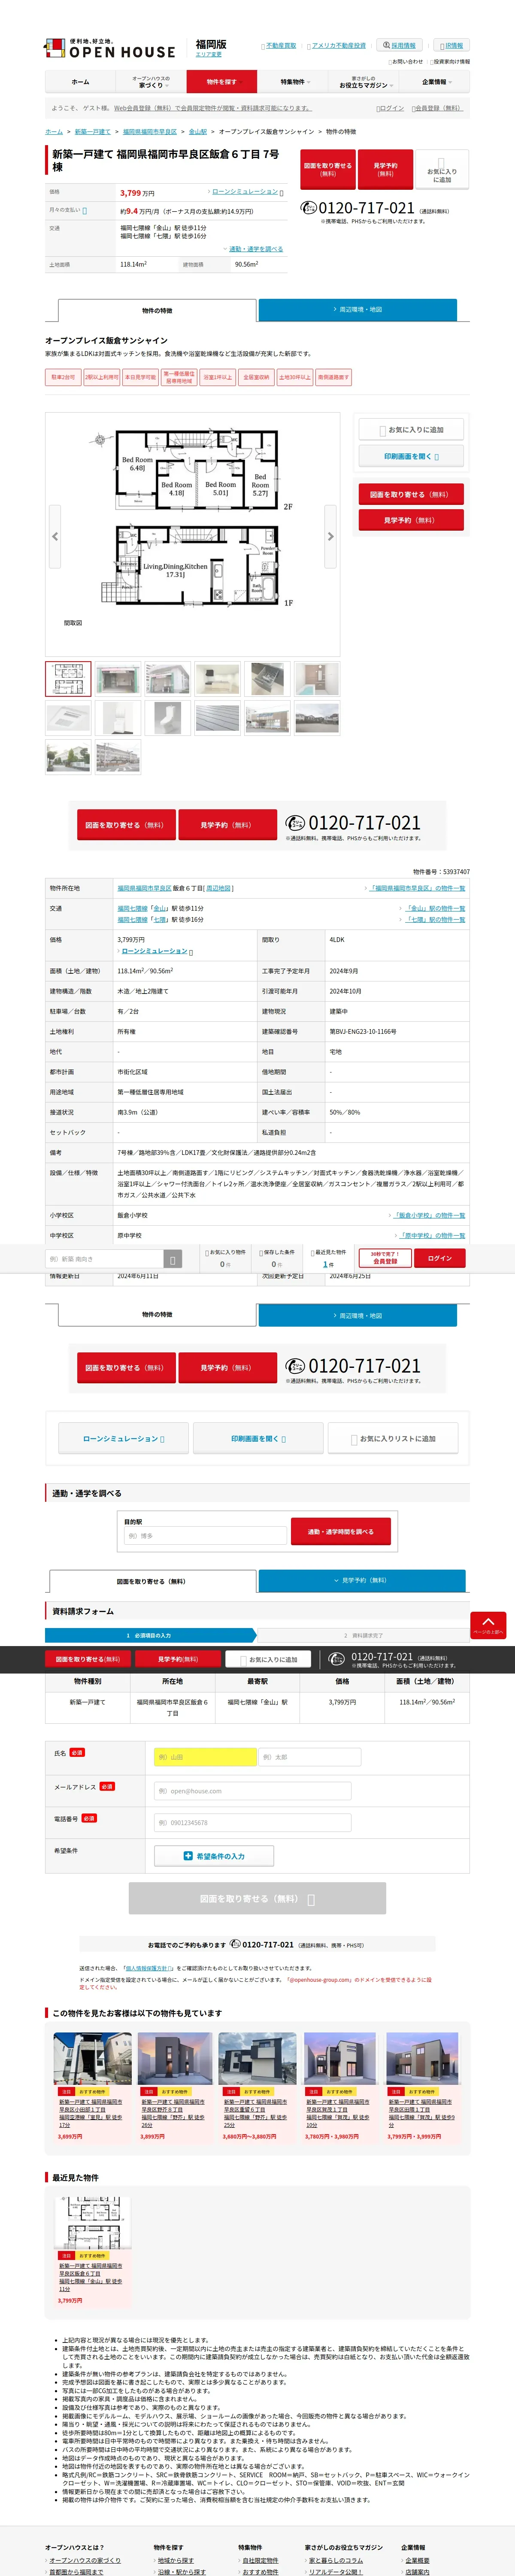The image size is (515, 2576).
Task: Click the large ローンシミュレーション button
Action: pyautogui.click(x=124, y=1438)
